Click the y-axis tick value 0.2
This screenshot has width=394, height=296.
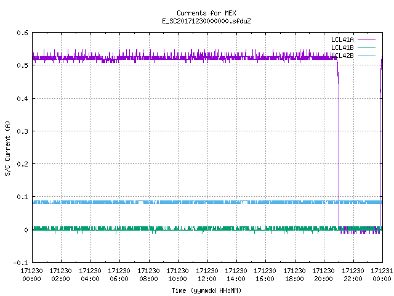click(x=22, y=164)
